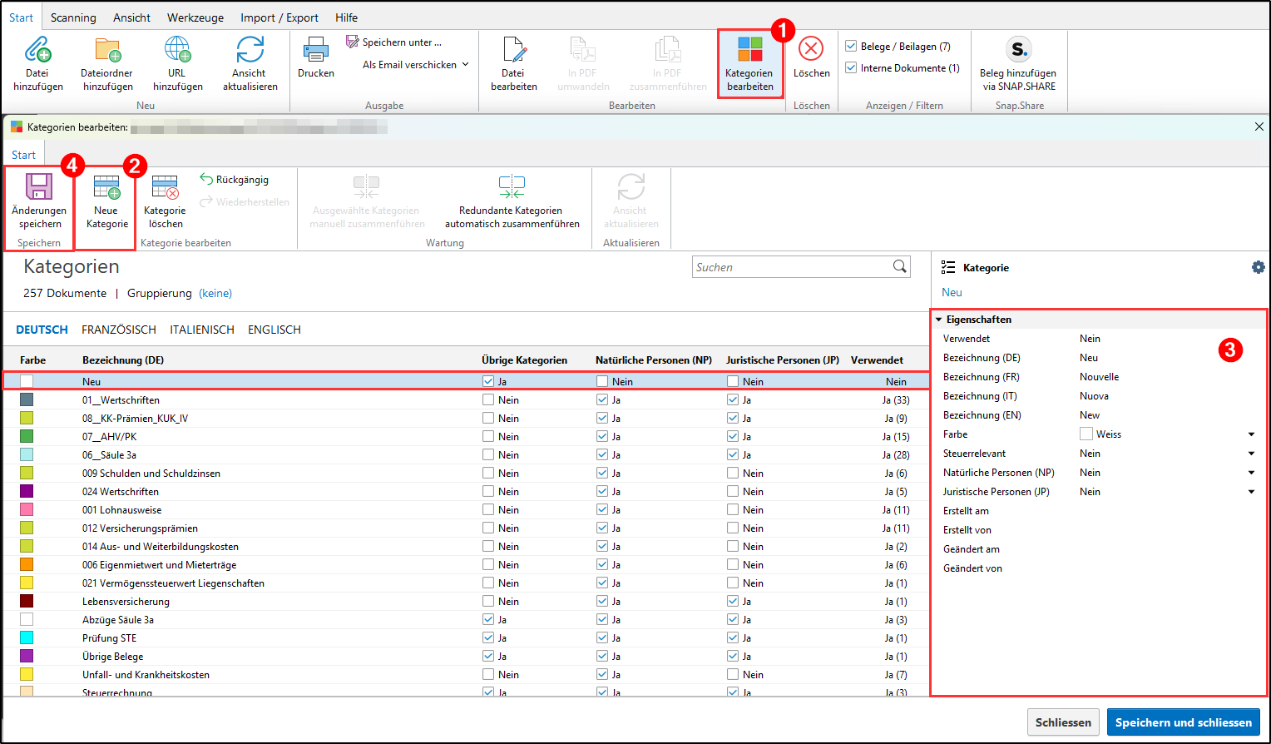Click the Neu link under Kategorie

pyautogui.click(x=952, y=292)
